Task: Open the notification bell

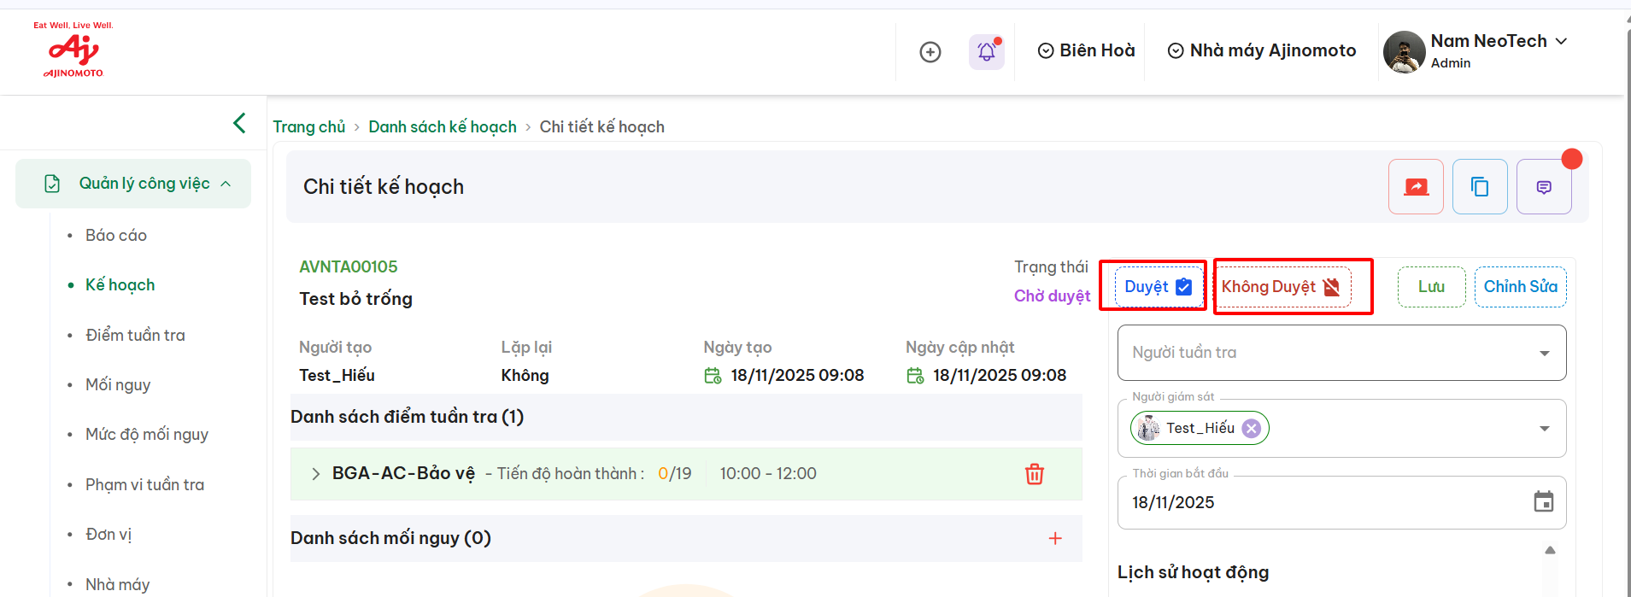Action: point(986,52)
